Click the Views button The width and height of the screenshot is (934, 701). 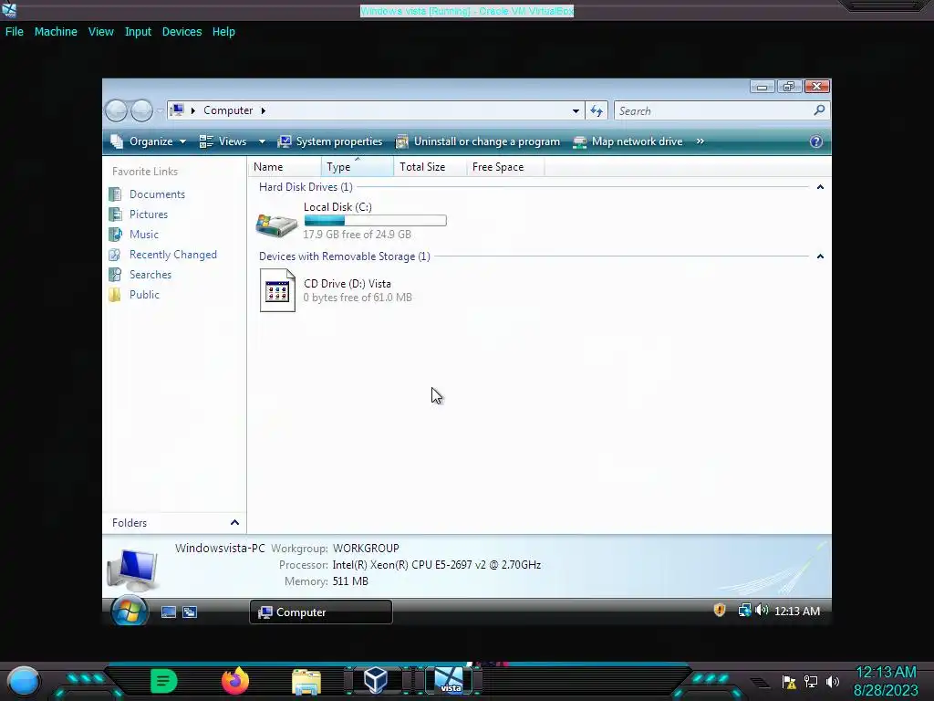(223, 141)
